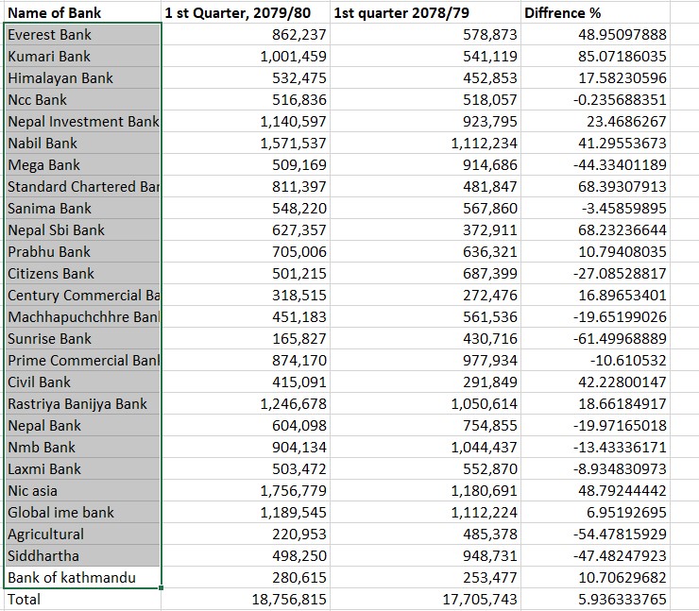Select the total value 18,756,815 cell

(246, 600)
